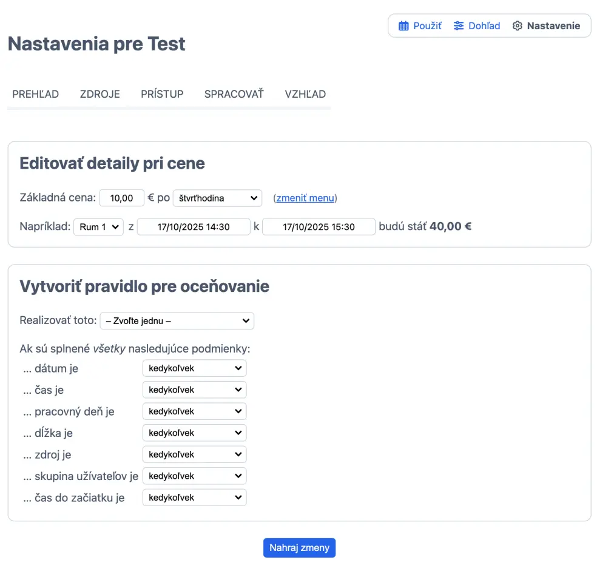Click the gear icon beside Nastavenie

click(517, 26)
